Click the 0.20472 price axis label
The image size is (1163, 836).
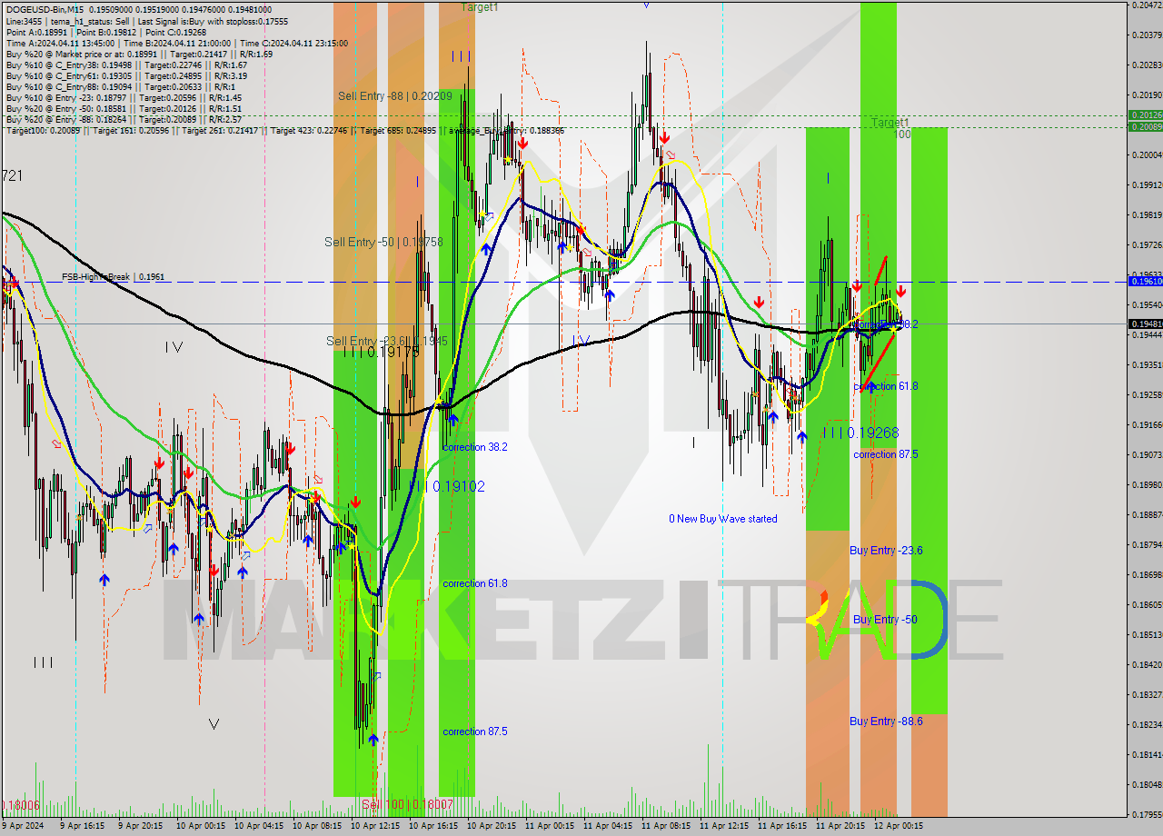(x=1147, y=5)
